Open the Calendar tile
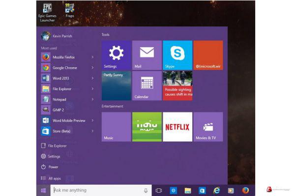295x196 pixels. coord(147,85)
